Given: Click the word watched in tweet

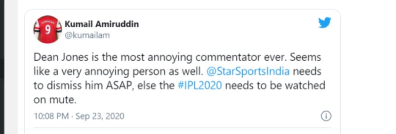Looking at the screenshot, I should [305, 86].
